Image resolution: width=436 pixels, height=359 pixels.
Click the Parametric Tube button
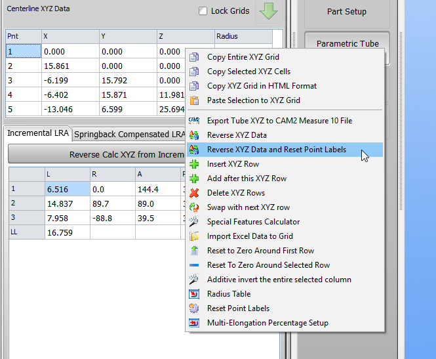(x=347, y=43)
